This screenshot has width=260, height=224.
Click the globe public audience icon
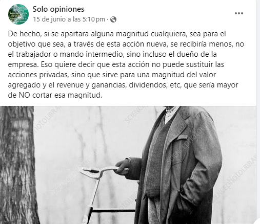tap(113, 19)
